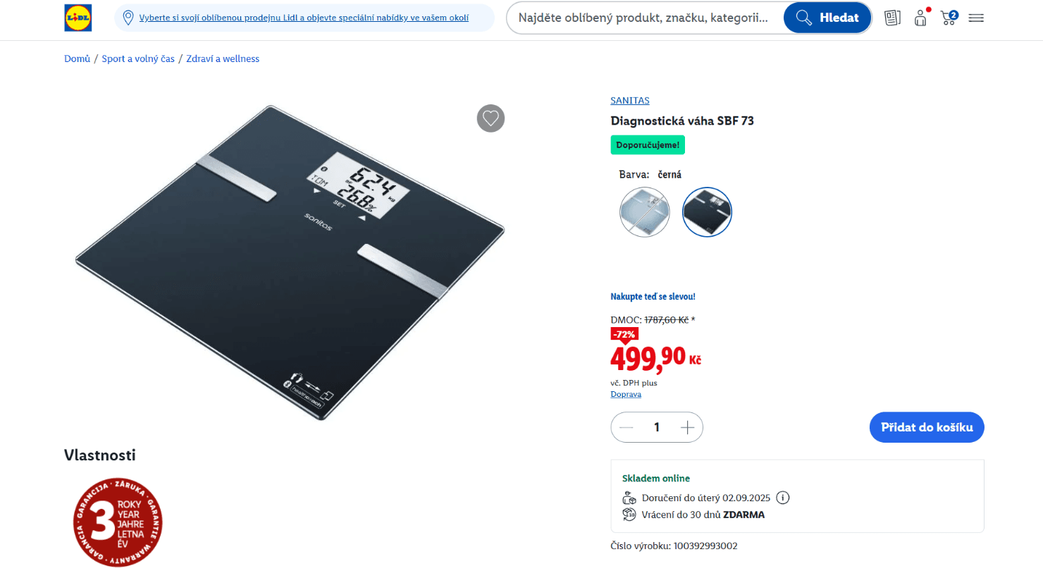Select the light-colored scale variant
The height and width of the screenshot is (571, 1043).
[644, 212]
